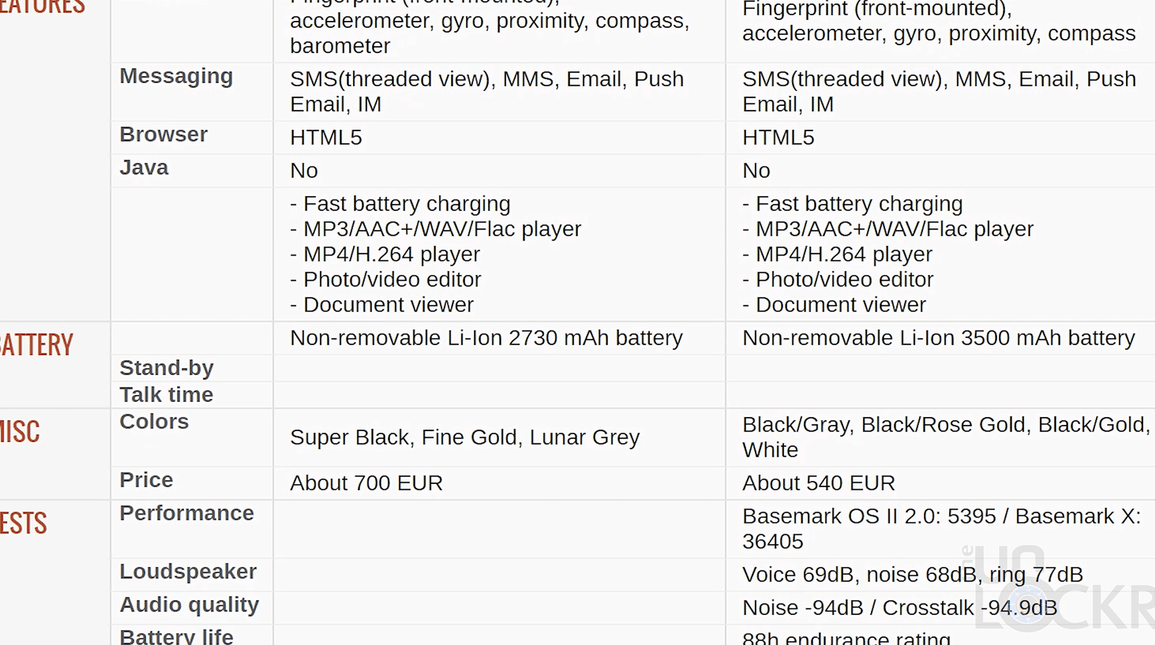The height and width of the screenshot is (645, 1155).
Task: Click the Stand-by battery label
Action: (x=167, y=368)
